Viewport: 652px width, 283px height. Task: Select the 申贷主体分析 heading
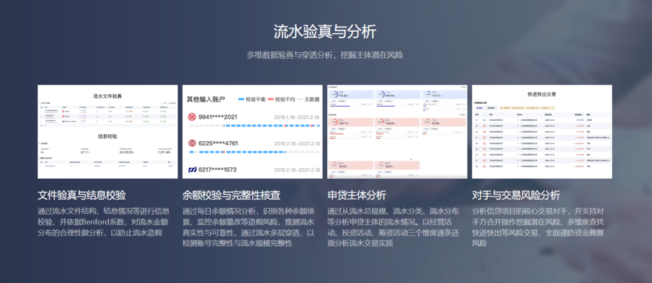(x=356, y=195)
